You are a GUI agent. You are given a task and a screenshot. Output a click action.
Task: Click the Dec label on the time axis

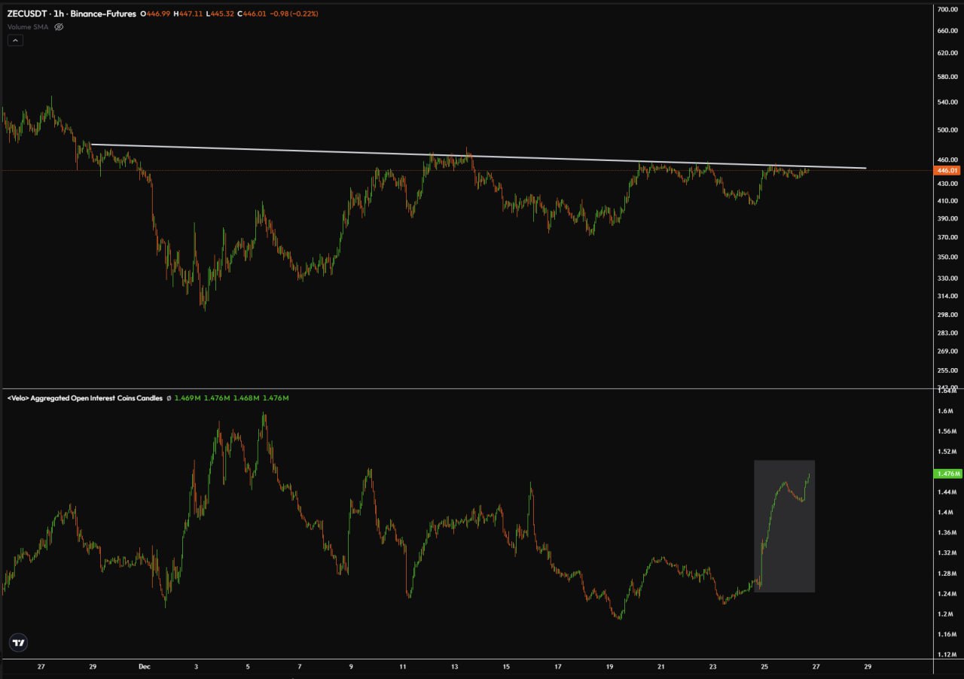coord(144,666)
